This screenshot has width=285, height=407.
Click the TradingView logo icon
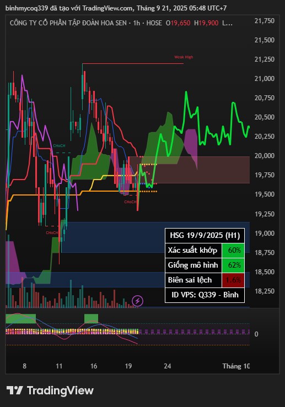coord(15,390)
